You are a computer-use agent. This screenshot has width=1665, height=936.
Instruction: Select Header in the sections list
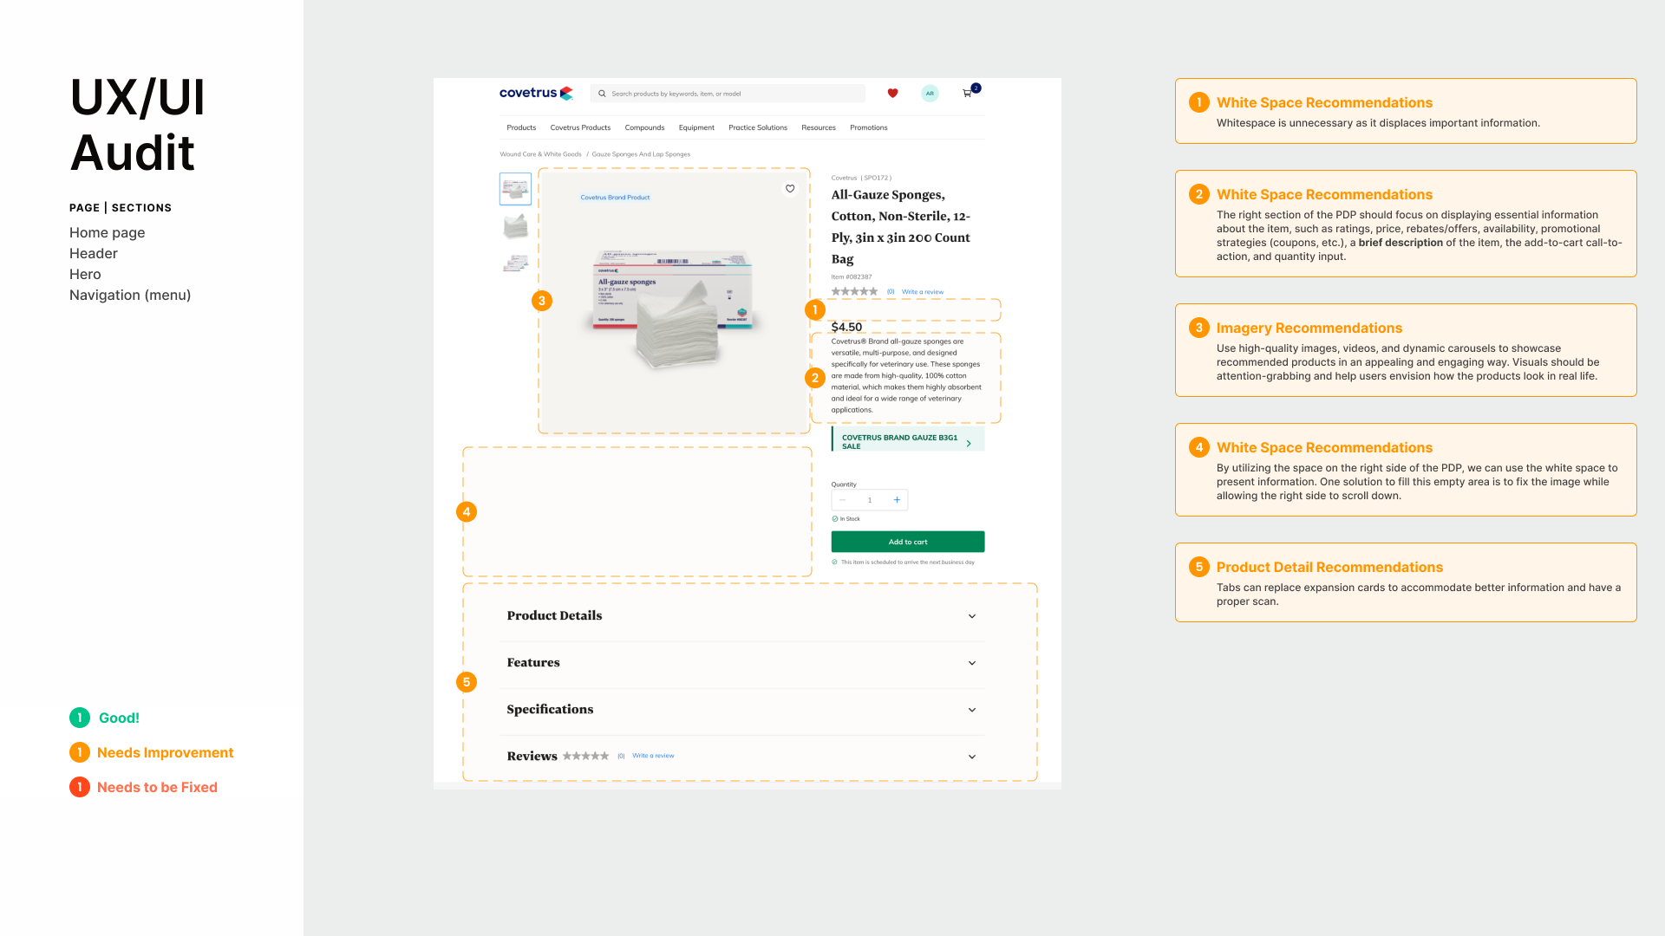94,253
